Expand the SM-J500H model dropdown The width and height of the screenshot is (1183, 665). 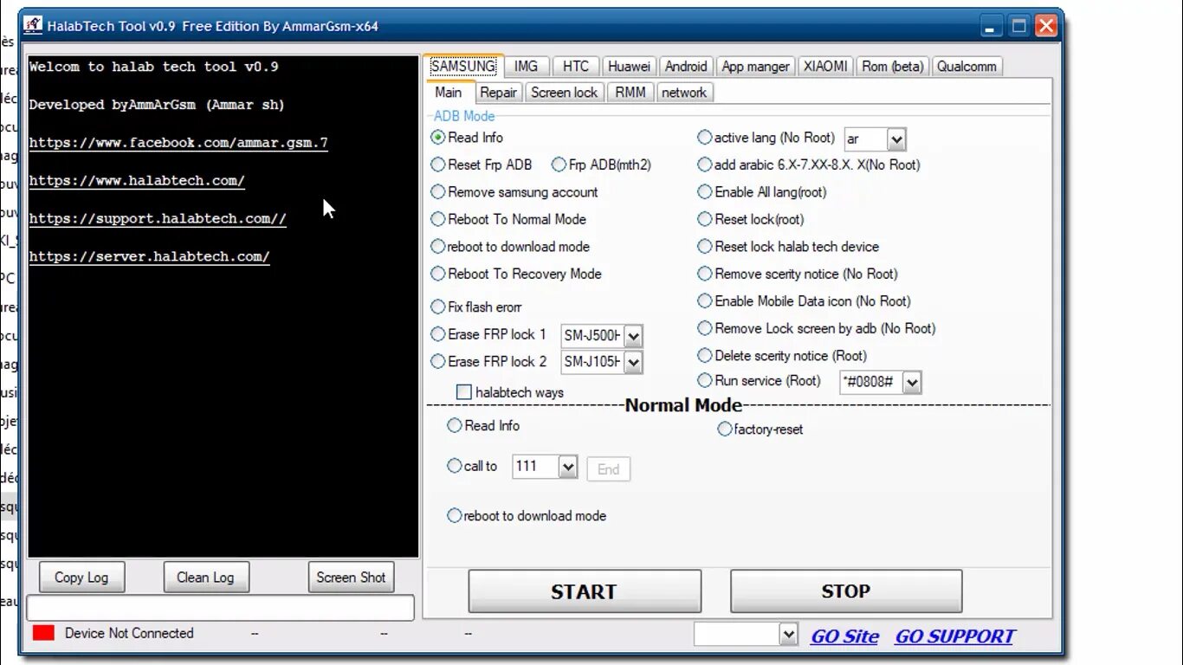point(633,336)
